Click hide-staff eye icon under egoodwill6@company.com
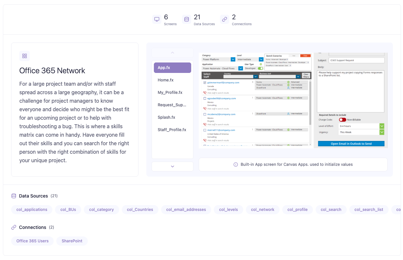Image resolution: width=403 pixels, height=260 pixels. [x=205, y=109]
